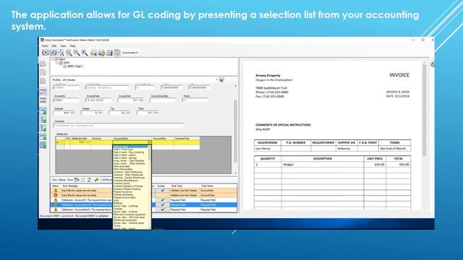Click the Tax amount field

[120, 113]
